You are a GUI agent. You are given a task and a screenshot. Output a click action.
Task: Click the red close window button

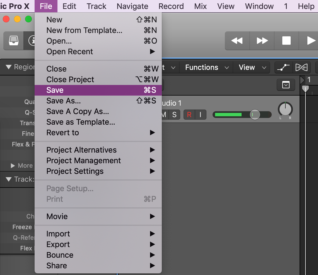click(x=6, y=19)
